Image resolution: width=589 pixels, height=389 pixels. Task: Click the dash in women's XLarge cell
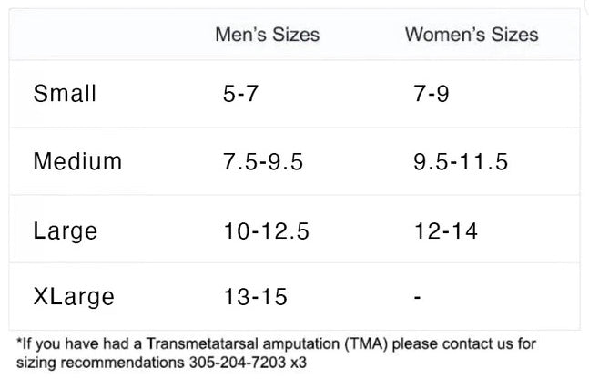[416, 298]
